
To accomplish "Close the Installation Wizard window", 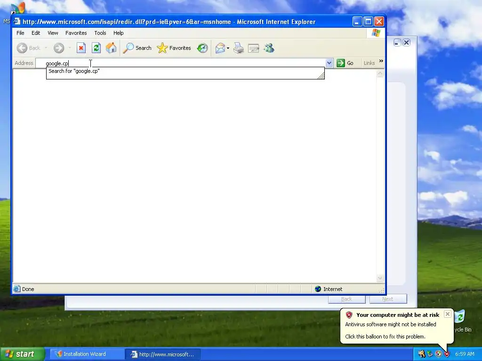I will tap(406, 43).
